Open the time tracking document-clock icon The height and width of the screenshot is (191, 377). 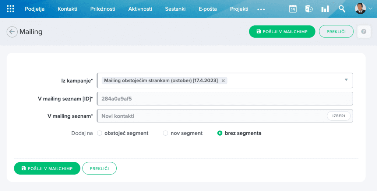click(309, 9)
